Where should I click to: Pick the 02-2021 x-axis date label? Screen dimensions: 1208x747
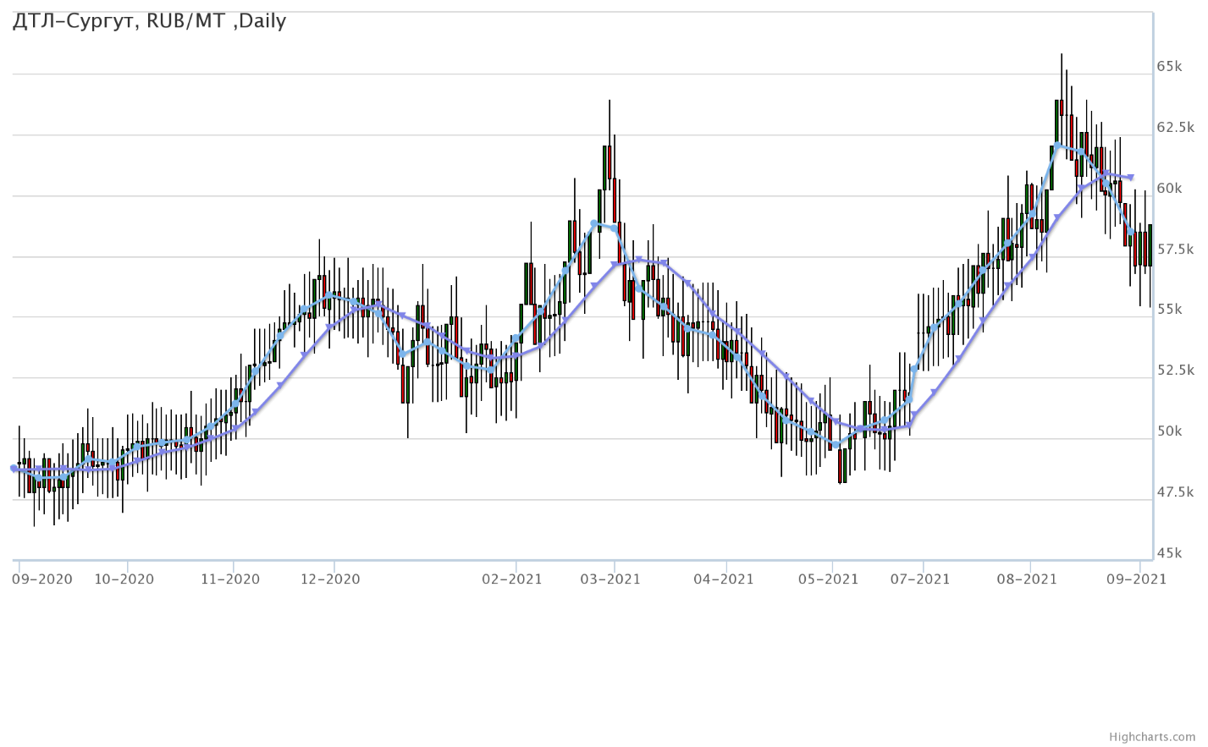[x=511, y=579]
